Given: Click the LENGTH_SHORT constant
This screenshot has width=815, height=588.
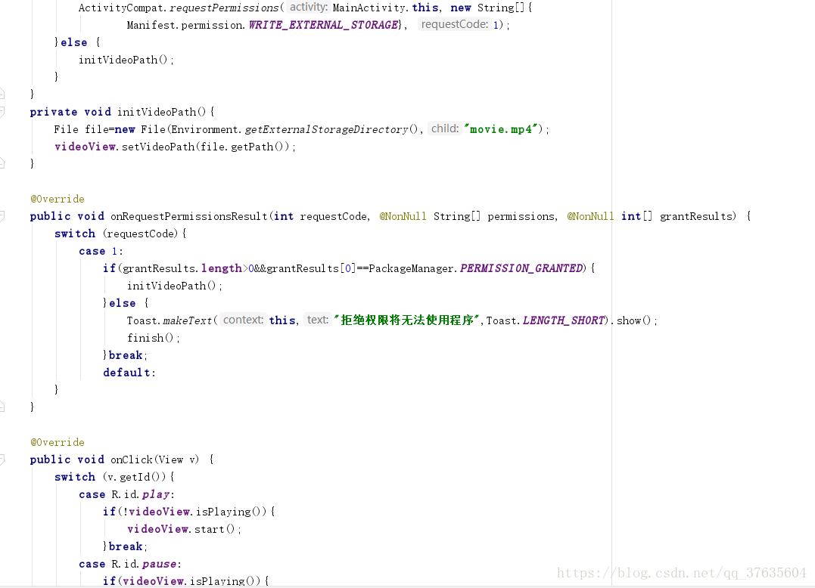Looking at the screenshot, I should point(564,320).
